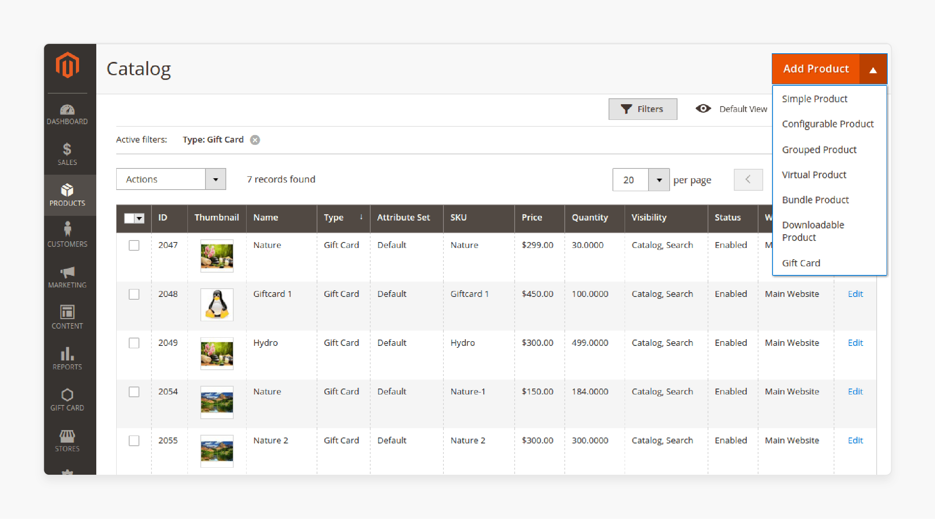Check the box for product 2049
This screenshot has width=935, height=519.
coord(134,343)
